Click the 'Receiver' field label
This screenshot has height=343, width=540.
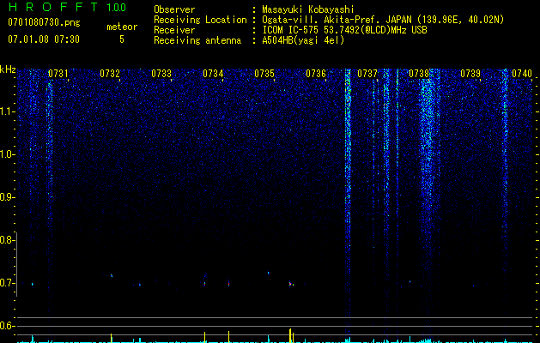(x=174, y=30)
